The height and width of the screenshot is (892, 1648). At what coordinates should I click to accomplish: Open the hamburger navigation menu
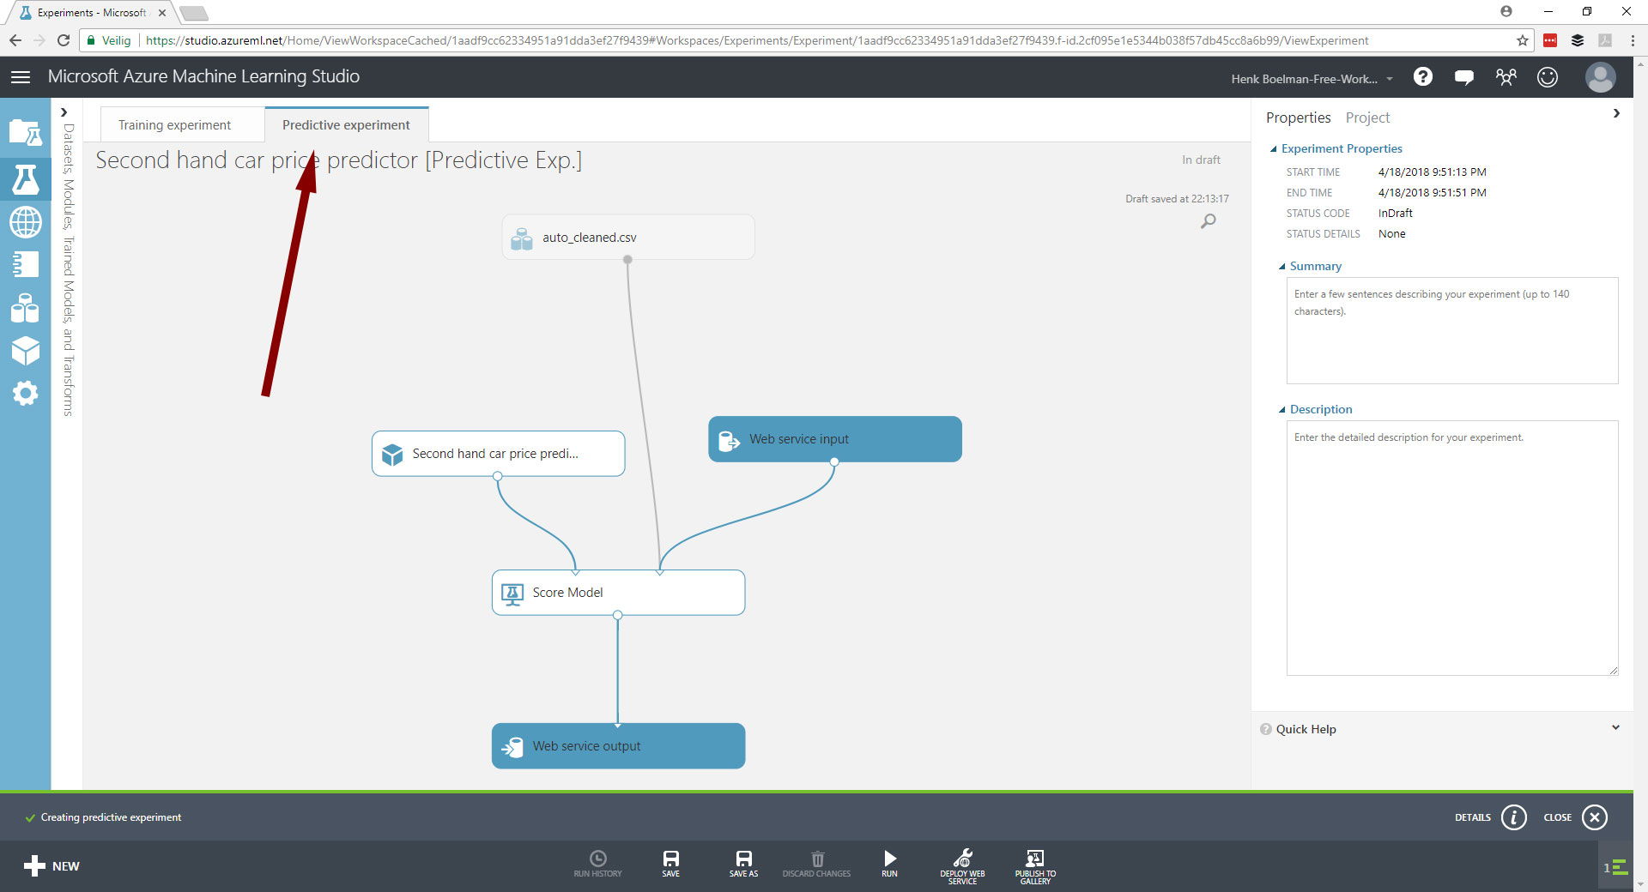pos(21,77)
